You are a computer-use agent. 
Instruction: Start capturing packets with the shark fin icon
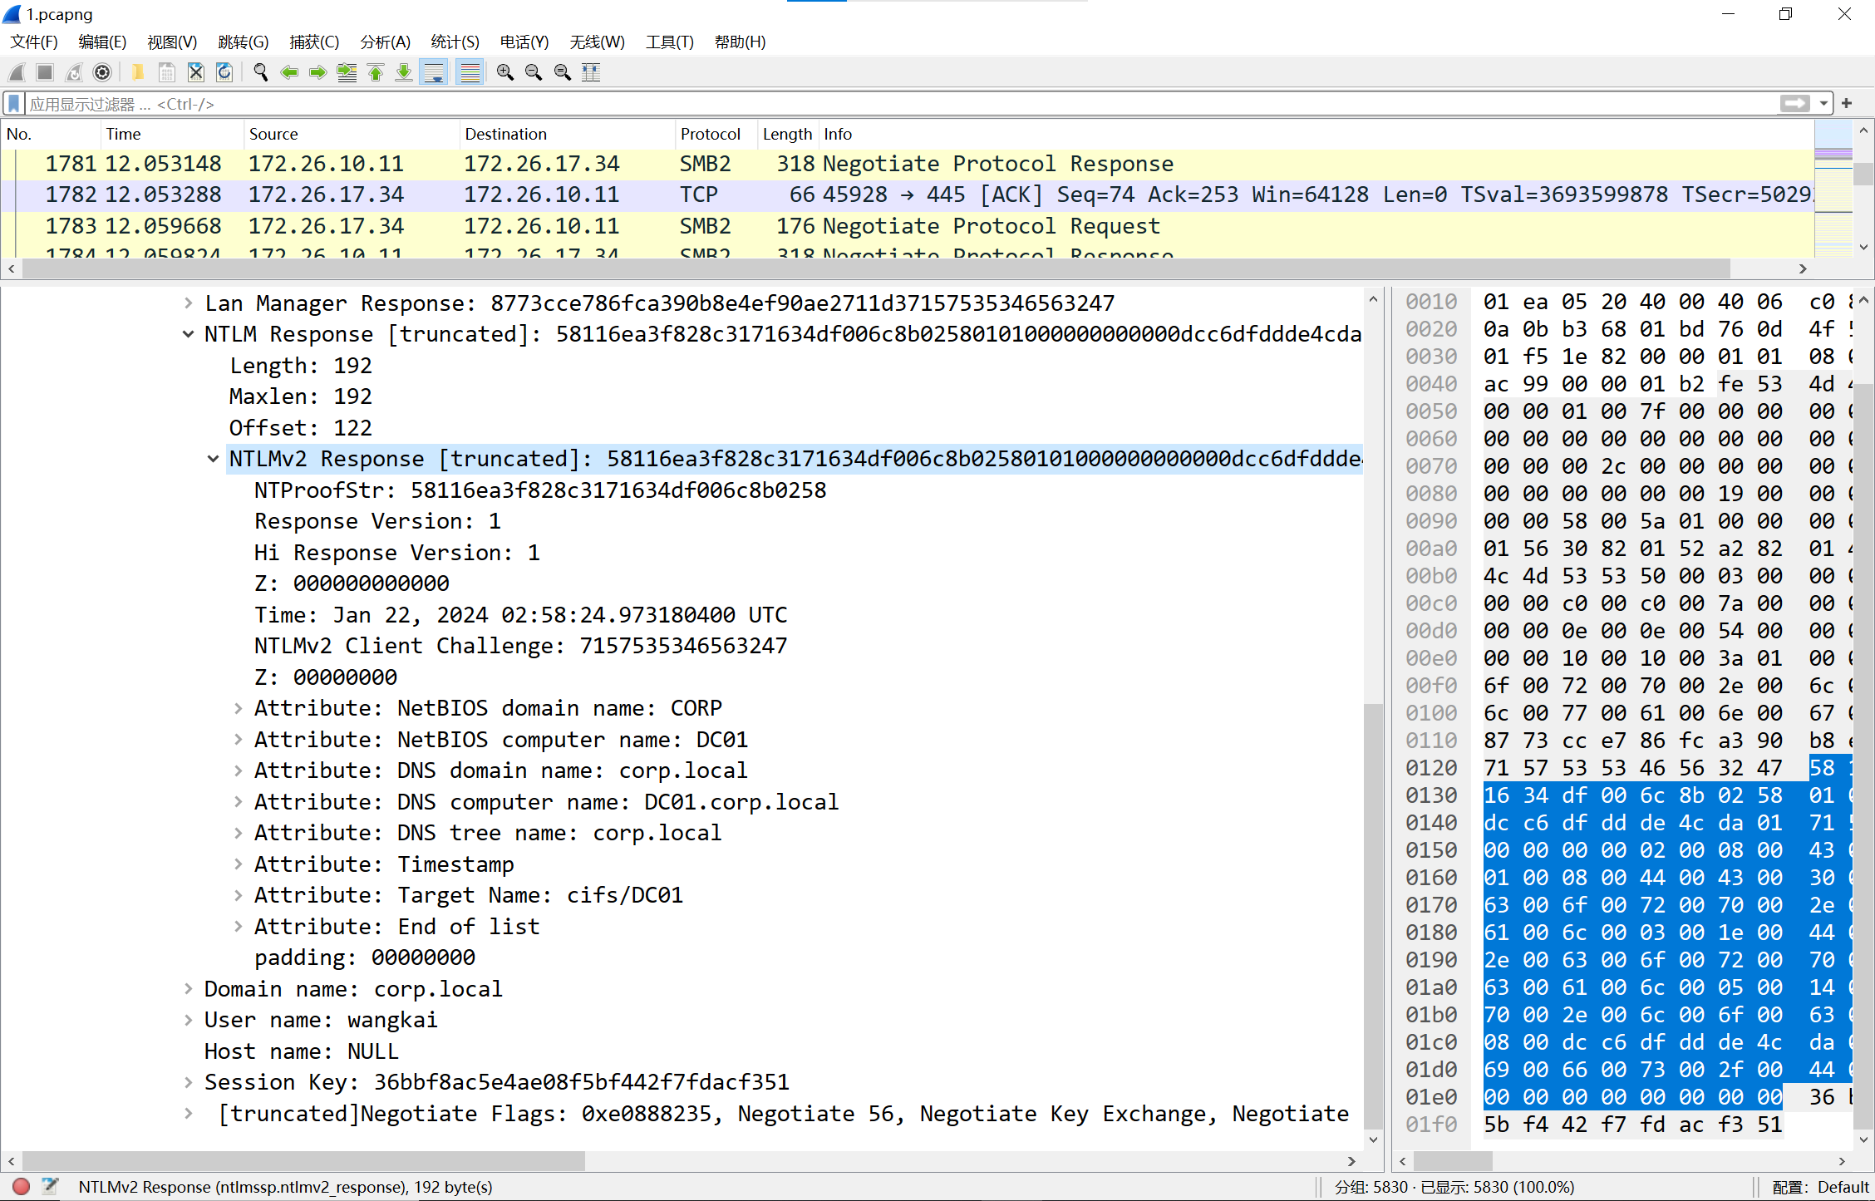point(17,72)
